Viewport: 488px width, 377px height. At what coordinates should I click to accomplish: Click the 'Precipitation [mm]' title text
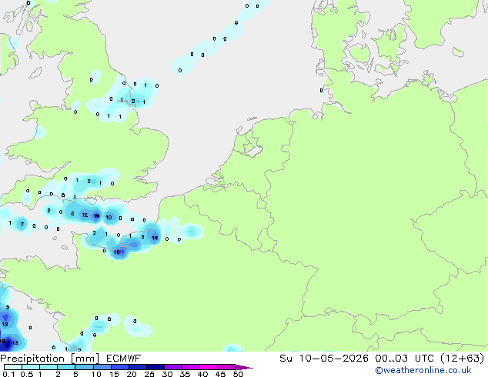click(x=50, y=359)
